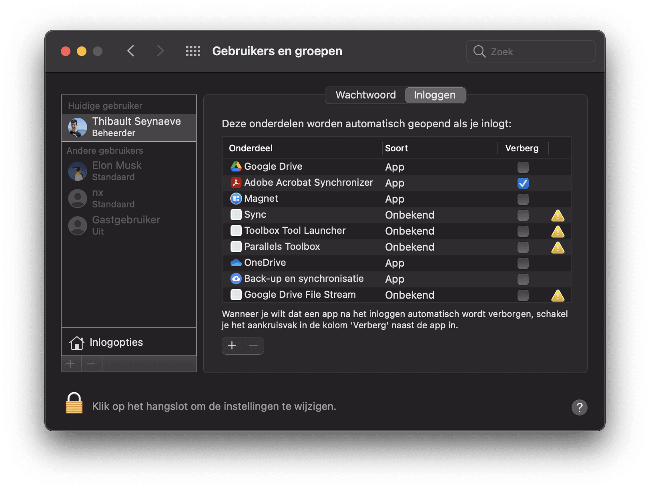Screen dimensions: 650x490
Task: Open Inlogopties in the sidebar
Action: pos(116,342)
